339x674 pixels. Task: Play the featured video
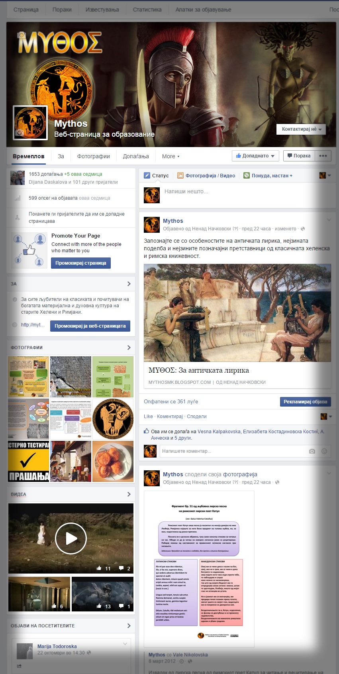[x=71, y=538]
